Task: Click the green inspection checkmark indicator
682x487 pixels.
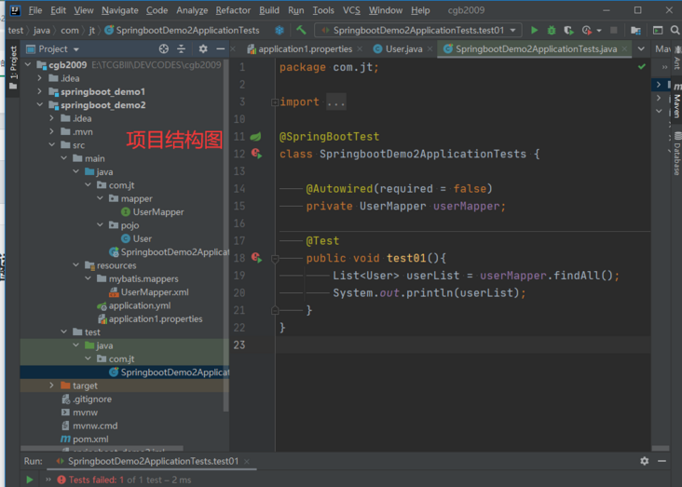Action: point(642,66)
